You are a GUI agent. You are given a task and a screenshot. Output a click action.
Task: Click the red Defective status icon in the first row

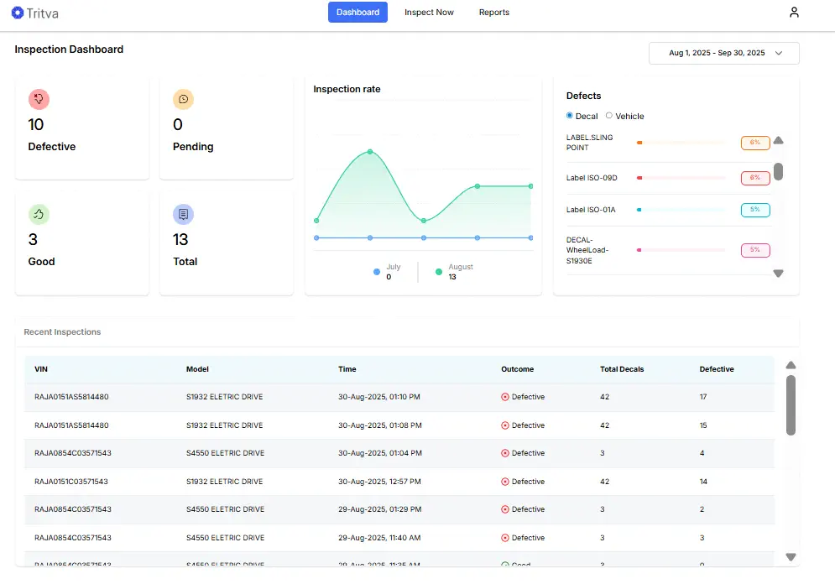click(x=504, y=397)
